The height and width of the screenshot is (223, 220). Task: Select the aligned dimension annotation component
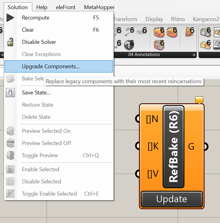point(130,32)
